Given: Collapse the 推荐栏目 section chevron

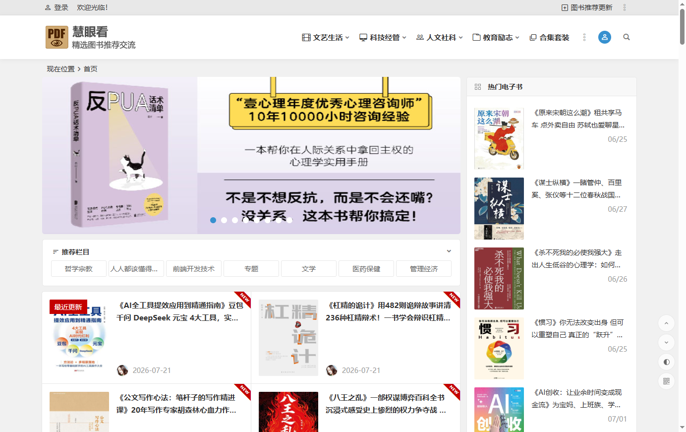Looking at the screenshot, I should tap(449, 251).
